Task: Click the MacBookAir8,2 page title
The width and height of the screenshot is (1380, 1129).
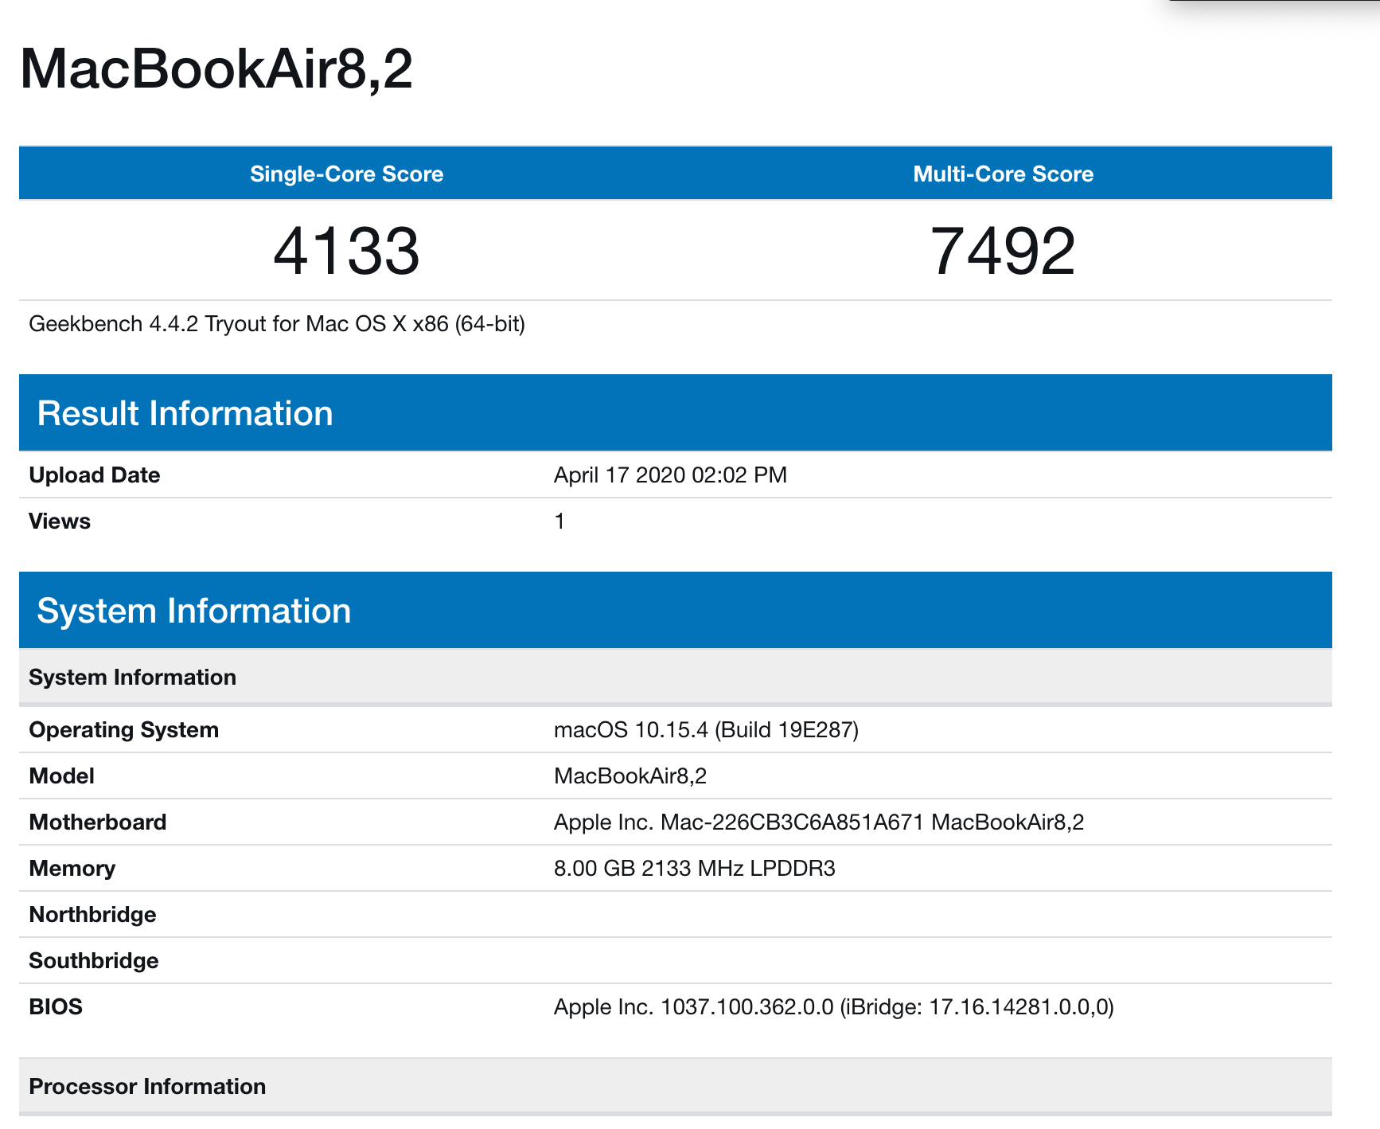Action: coord(216,68)
